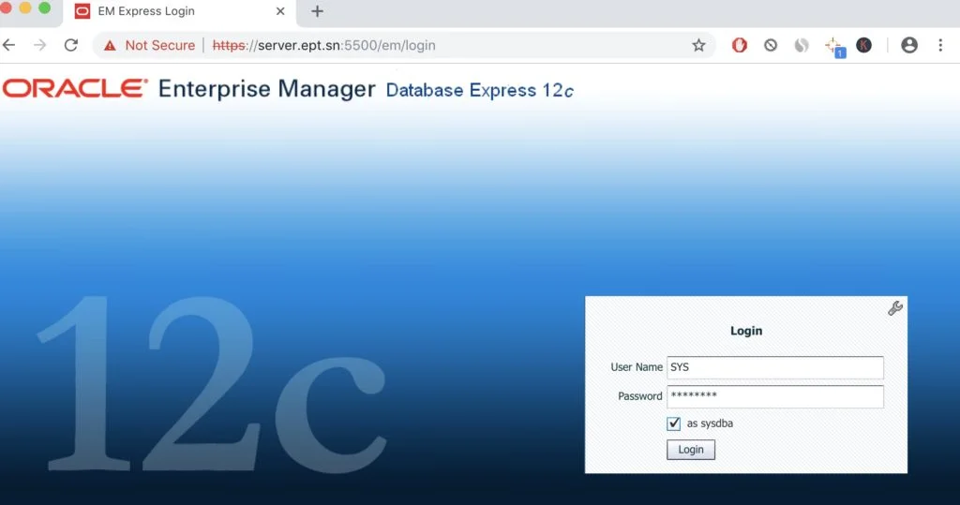
Task: Open the Chrome profile avatar icon
Action: 909,45
